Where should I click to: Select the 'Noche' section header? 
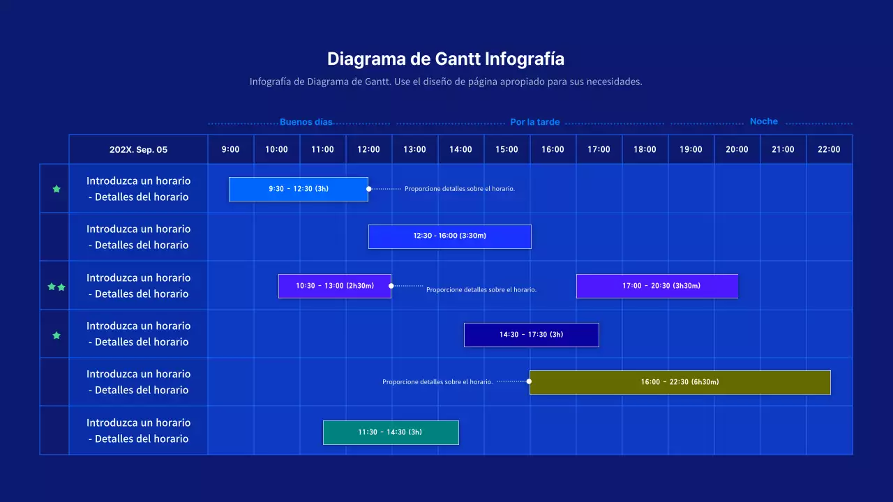(763, 121)
